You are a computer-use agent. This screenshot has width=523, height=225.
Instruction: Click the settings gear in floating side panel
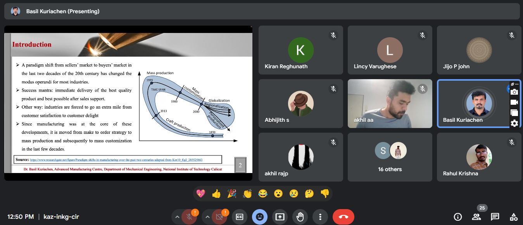(x=514, y=123)
